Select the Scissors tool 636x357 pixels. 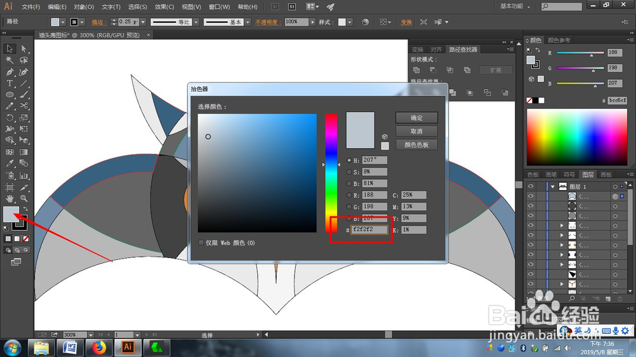tap(24, 105)
